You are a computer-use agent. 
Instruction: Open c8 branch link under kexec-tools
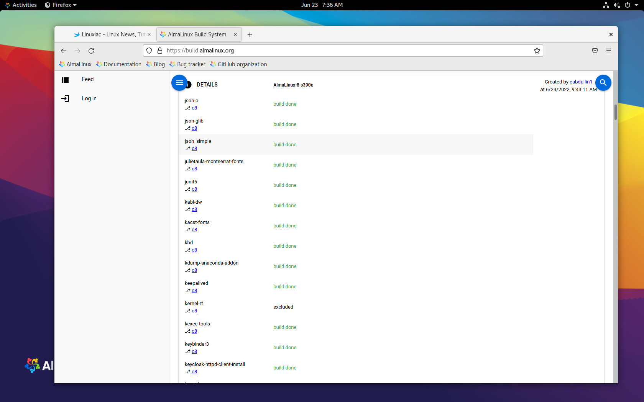194,331
